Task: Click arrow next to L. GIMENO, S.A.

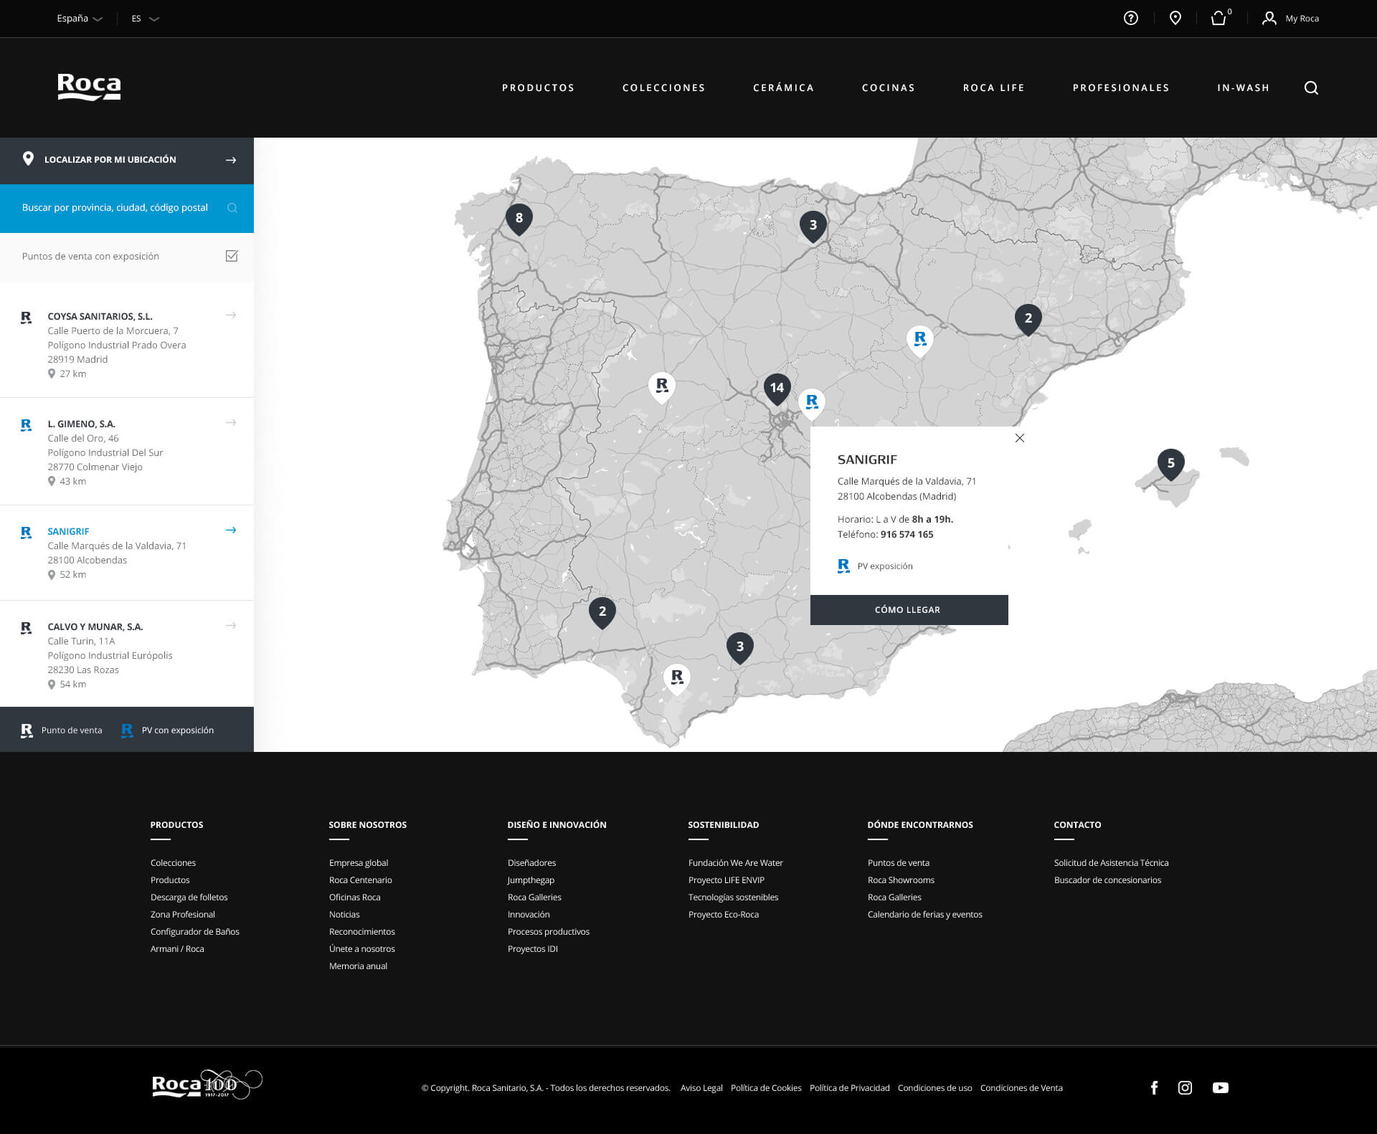Action: (x=231, y=423)
